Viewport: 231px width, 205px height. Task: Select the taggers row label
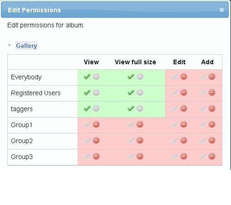22,109
